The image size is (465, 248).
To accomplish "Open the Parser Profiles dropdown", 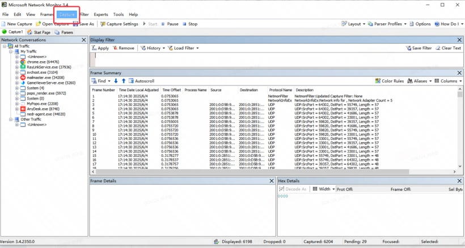I will click(x=387, y=24).
